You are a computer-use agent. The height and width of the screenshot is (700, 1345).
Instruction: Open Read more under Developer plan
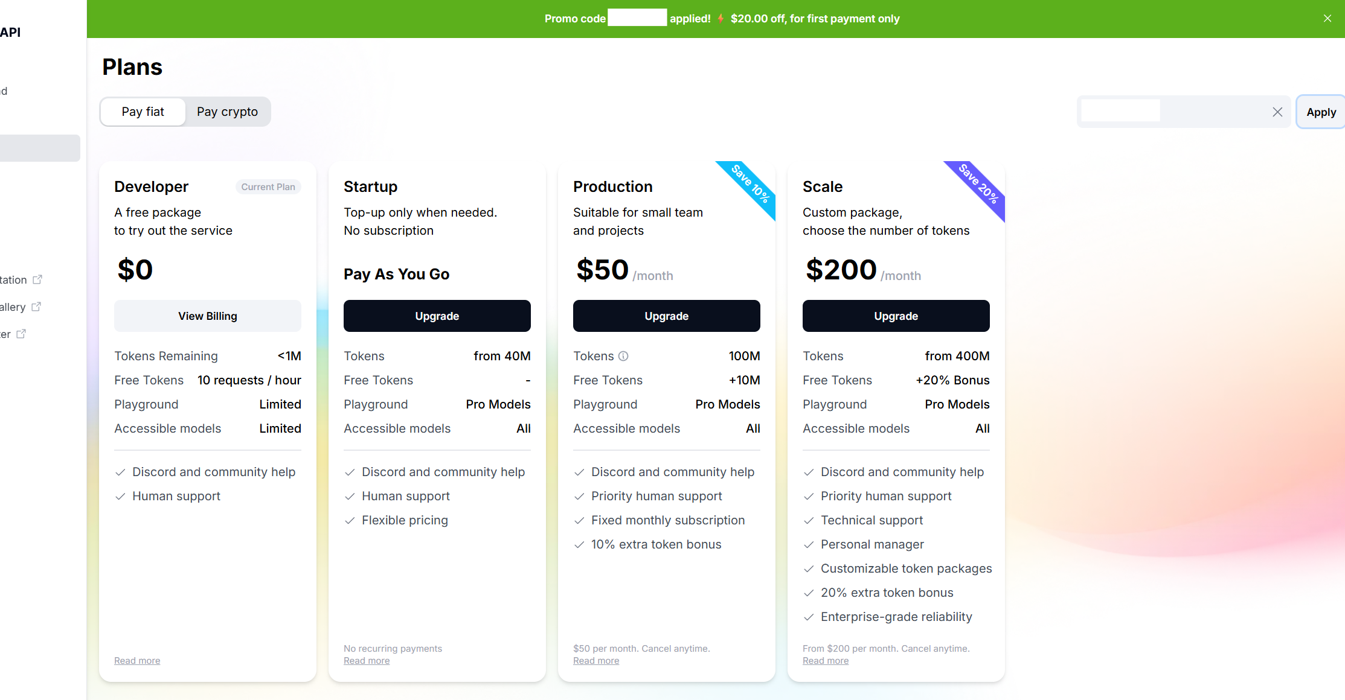tap(137, 661)
